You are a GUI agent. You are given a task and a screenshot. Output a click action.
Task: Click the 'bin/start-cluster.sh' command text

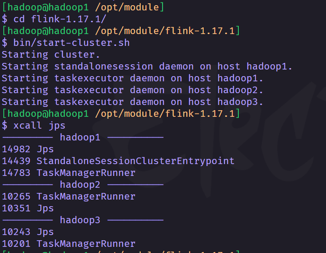(72, 43)
